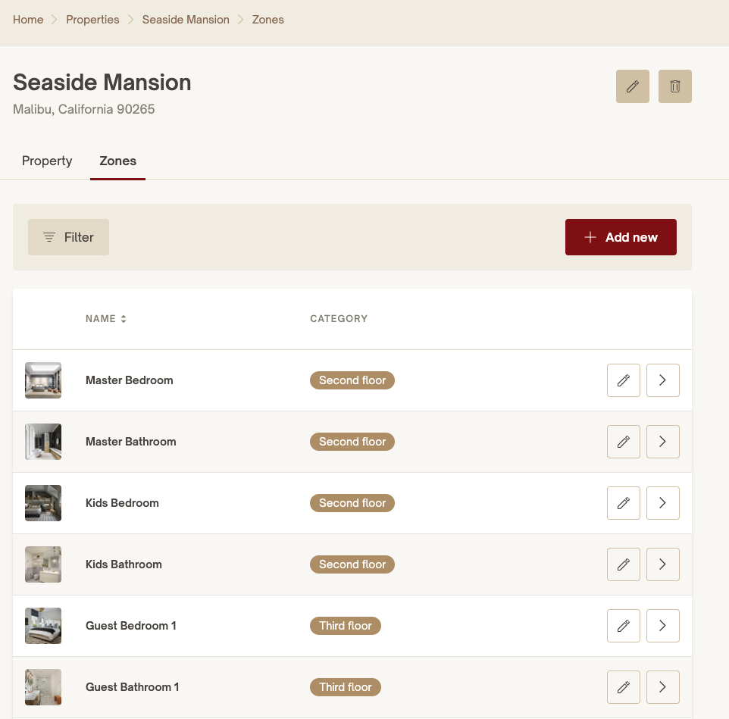The width and height of the screenshot is (729, 719).
Task: Click edit icon for Guest Bedroom 1
Action: click(623, 626)
